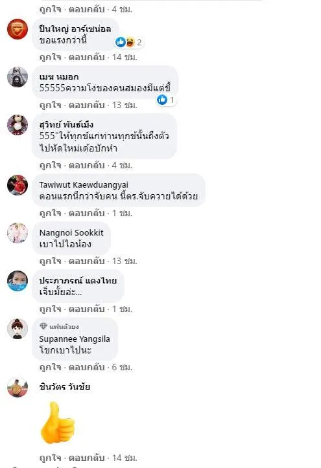Open เมฆ หมอก profile picture
This screenshot has width=321, height=468.
point(18,77)
